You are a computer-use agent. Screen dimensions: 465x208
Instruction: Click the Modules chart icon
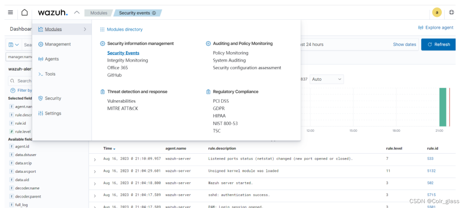tap(41, 29)
